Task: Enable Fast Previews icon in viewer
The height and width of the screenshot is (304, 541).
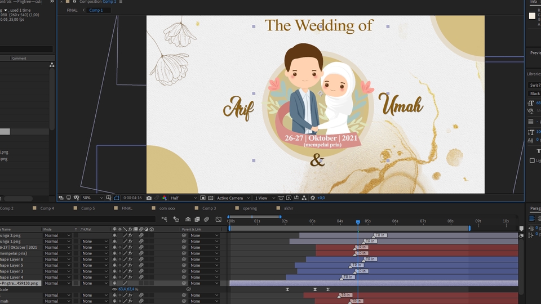Action: (x=289, y=198)
